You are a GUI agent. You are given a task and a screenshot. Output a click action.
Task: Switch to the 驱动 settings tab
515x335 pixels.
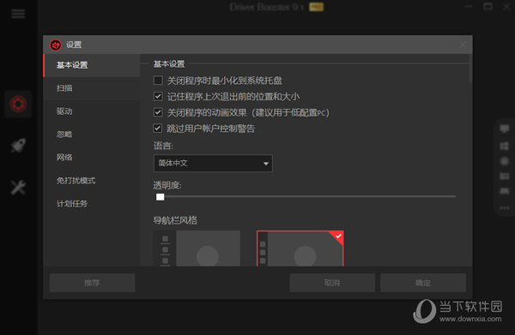pyautogui.click(x=92, y=111)
